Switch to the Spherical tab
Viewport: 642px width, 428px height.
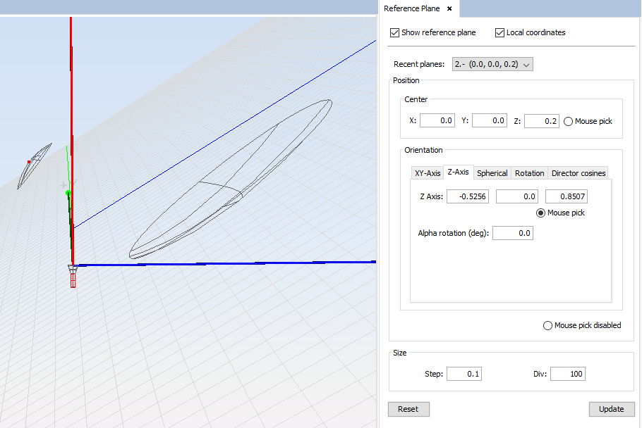coord(492,173)
